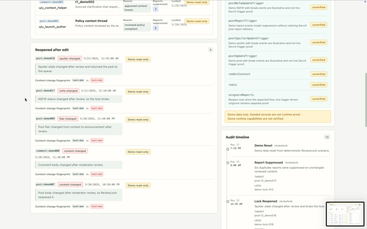Click Demo read-only button for post:demo009
Viewport: 367px width, 229px height.
(x=138, y=119)
